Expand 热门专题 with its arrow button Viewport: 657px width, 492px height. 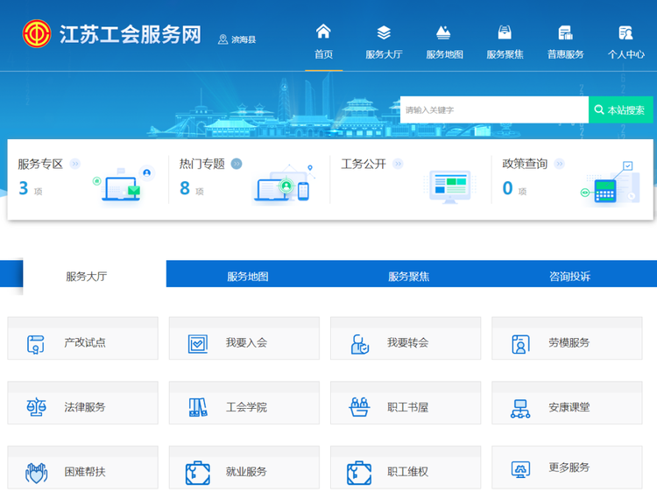[237, 164]
